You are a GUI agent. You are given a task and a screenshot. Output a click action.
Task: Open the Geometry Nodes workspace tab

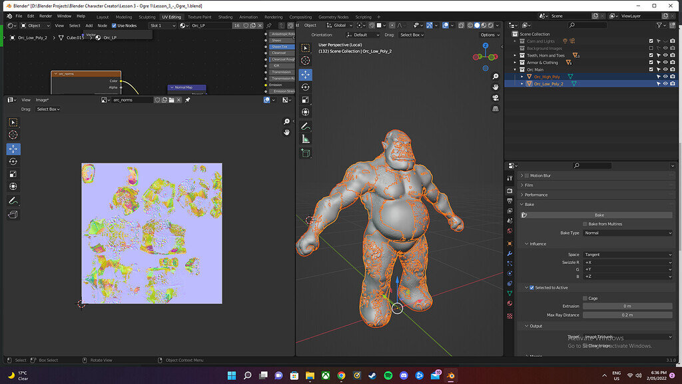[x=333, y=17]
